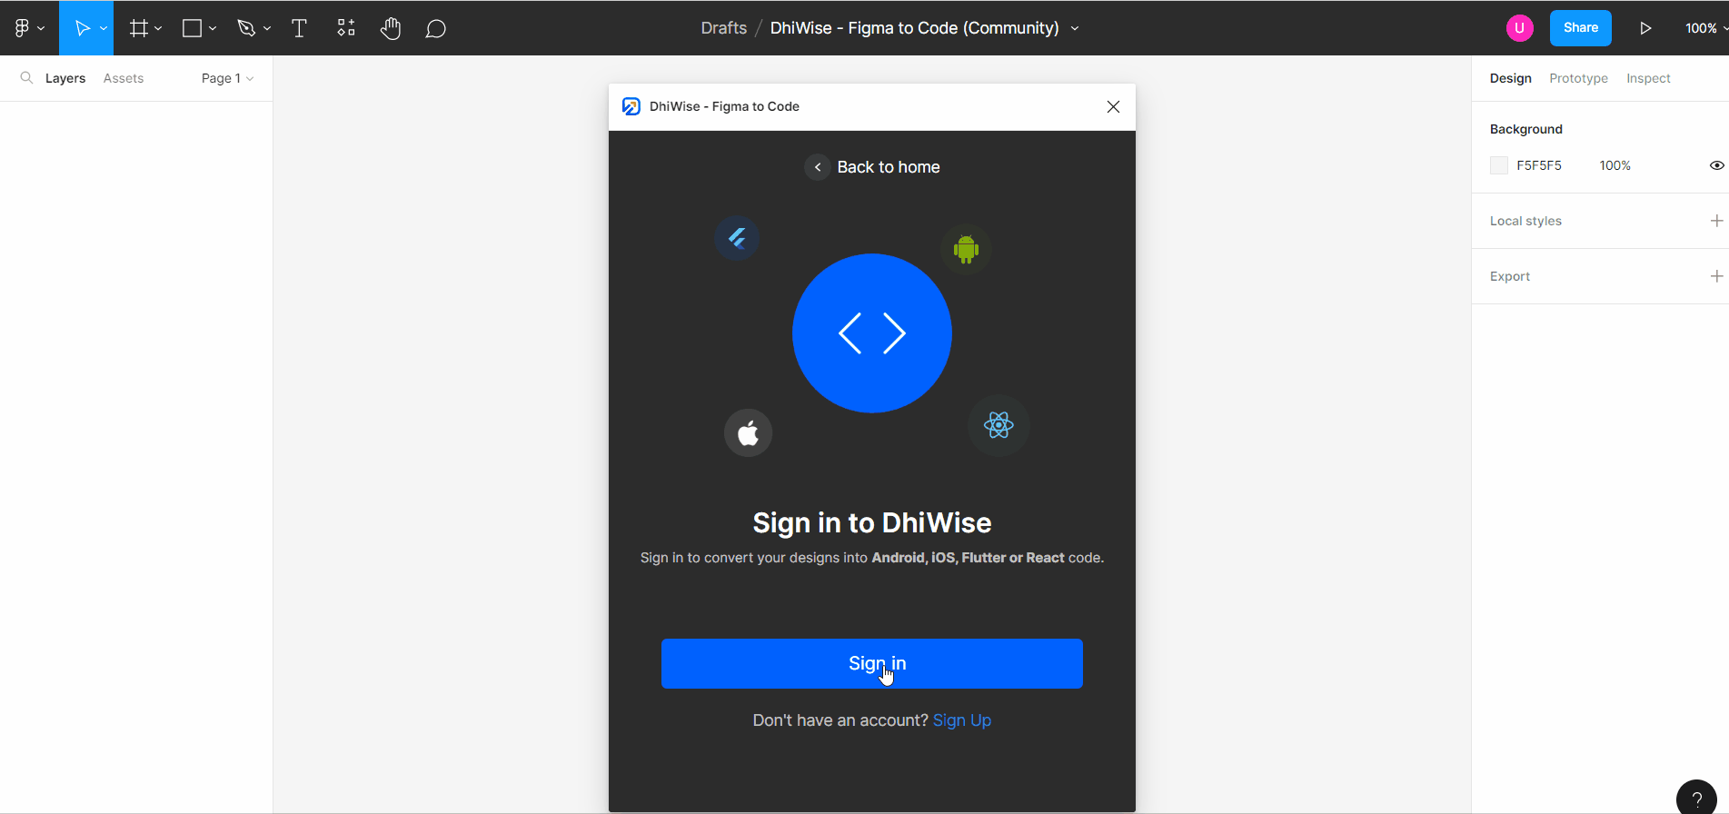Click the Back to home text
The width and height of the screenshot is (1729, 814).
(x=889, y=167)
